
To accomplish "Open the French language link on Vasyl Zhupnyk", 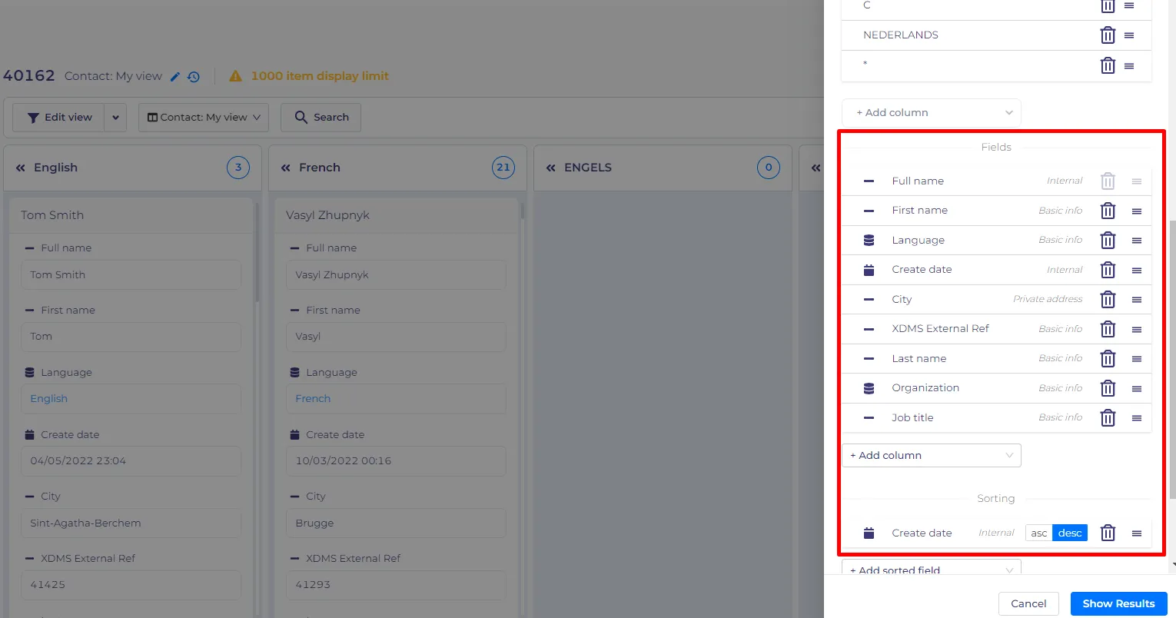I will [313, 399].
